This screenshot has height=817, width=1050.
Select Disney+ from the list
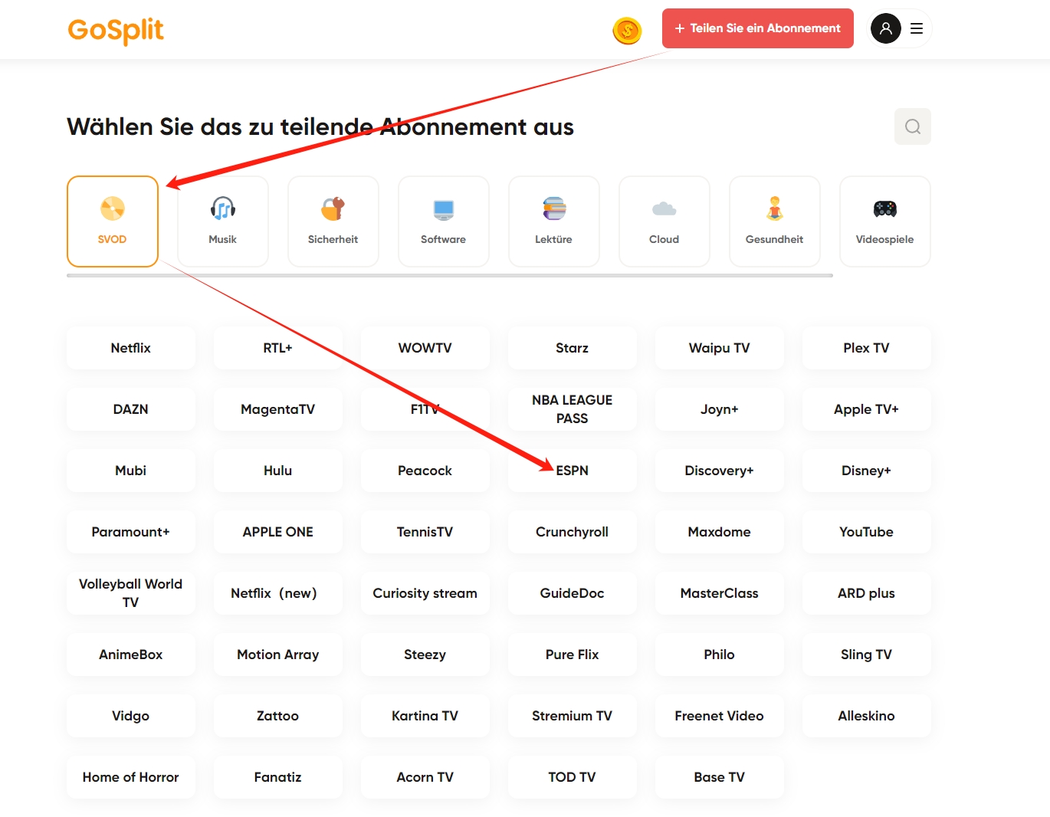(x=867, y=471)
